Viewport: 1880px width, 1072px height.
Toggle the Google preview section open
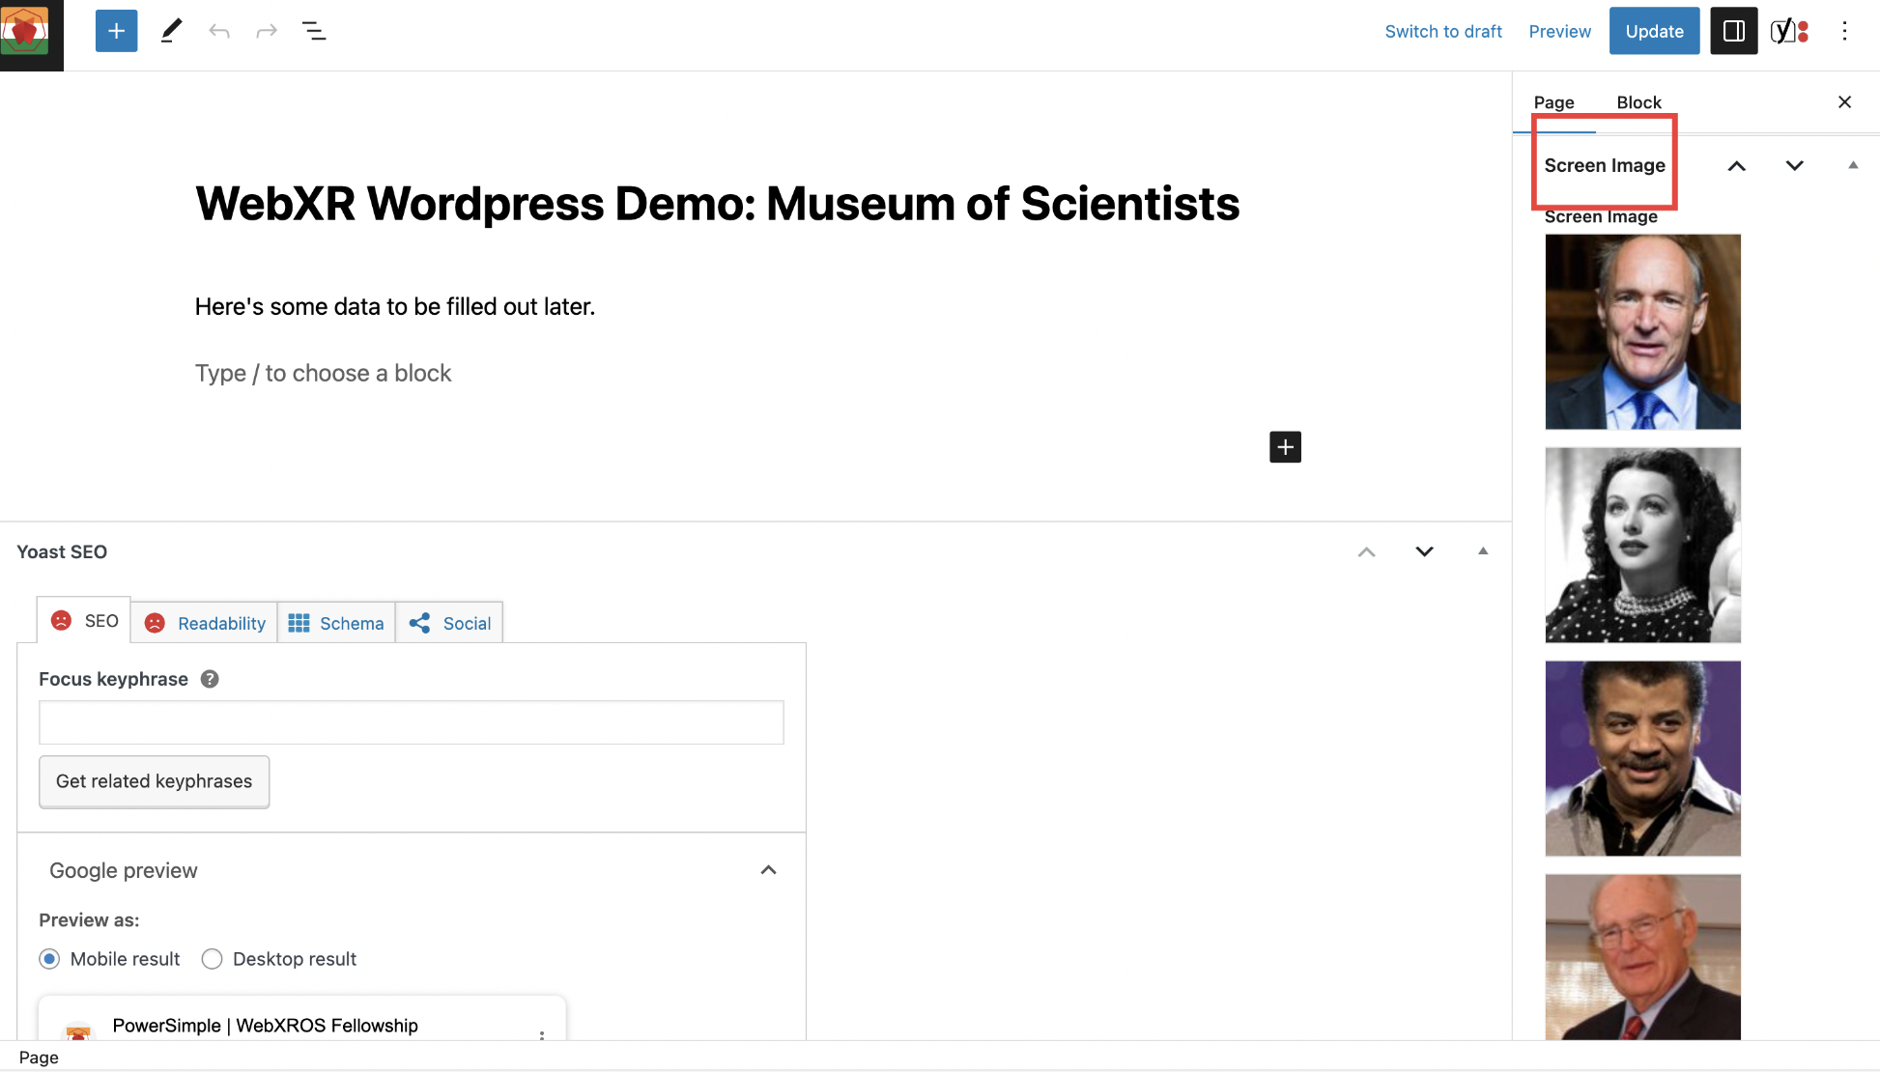point(767,869)
